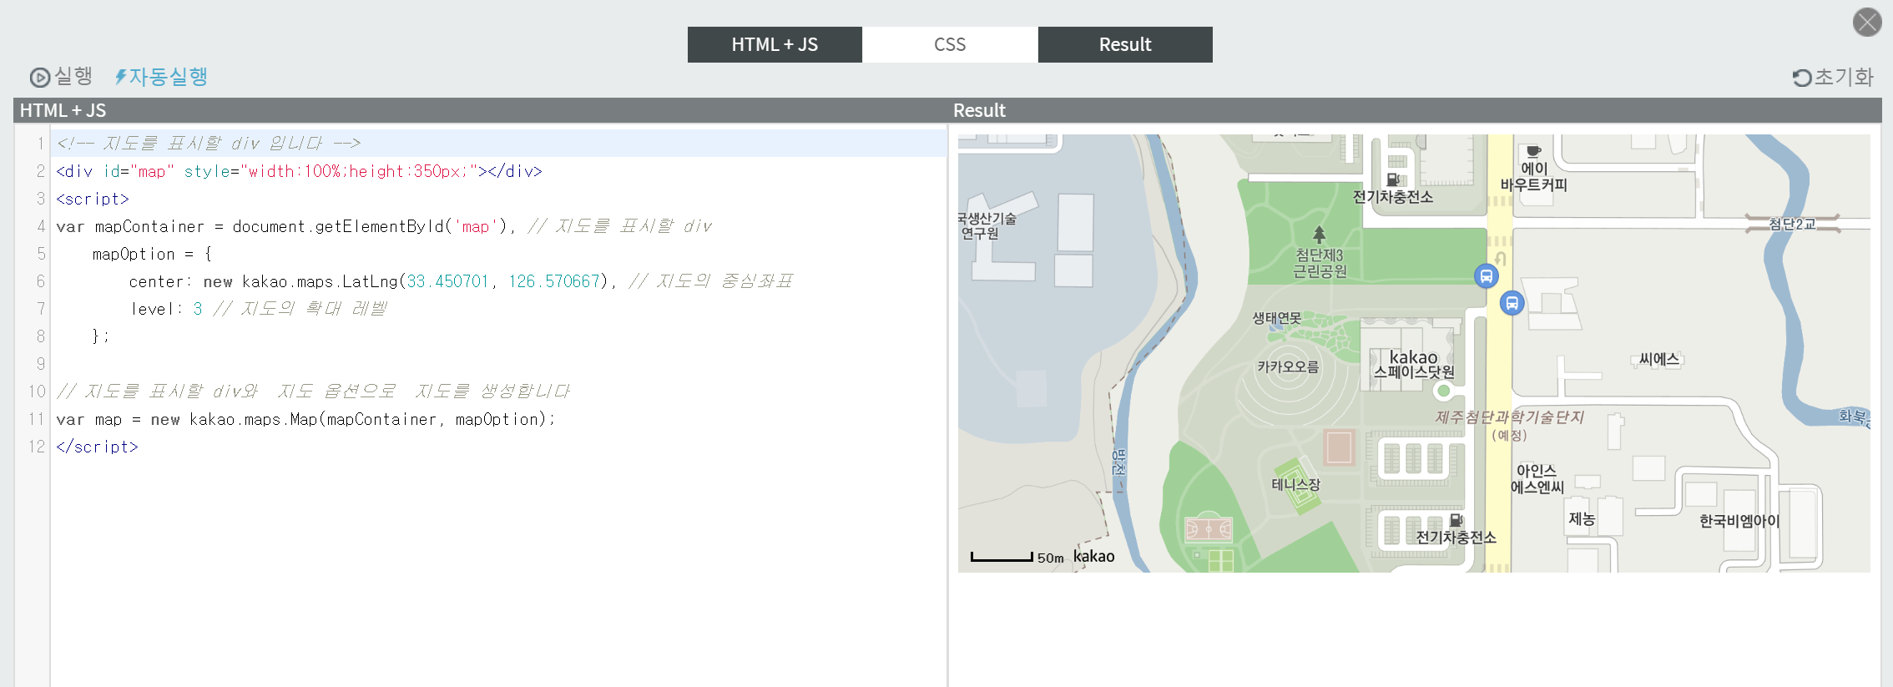Image resolution: width=1893 pixels, height=687 pixels.
Task: Open the CSS tab
Action: coord(950,44)
